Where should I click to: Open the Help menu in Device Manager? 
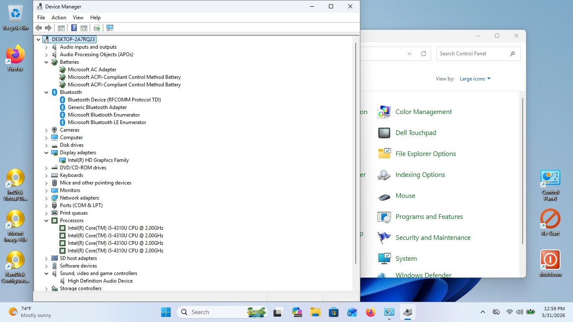pyautogui.click(x=95, y=18)
